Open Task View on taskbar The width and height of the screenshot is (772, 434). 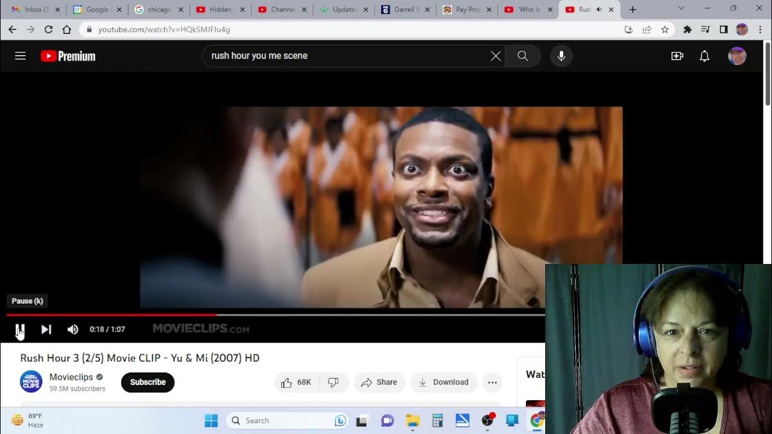[x=361, y=421]
